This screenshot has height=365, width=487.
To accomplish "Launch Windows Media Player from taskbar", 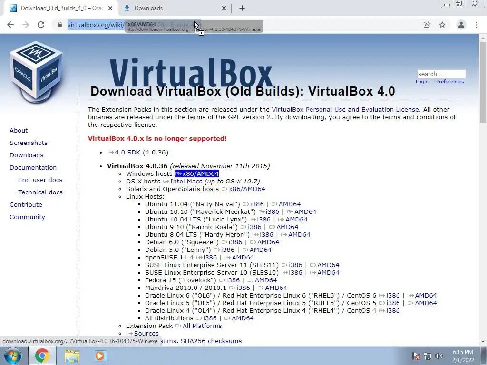I will pos(100,355).
